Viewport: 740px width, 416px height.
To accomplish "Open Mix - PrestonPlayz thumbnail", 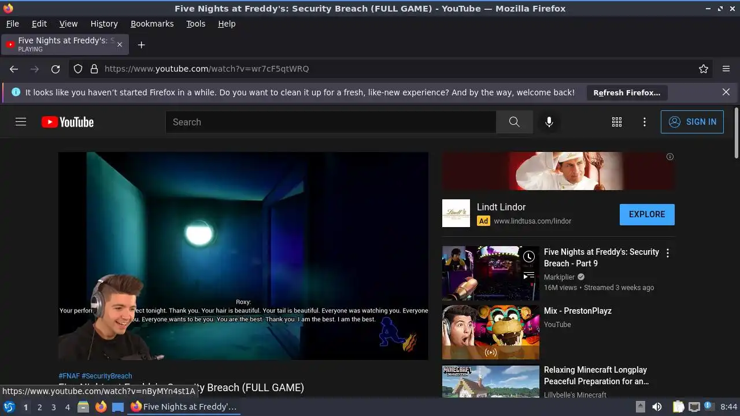I will [x=491, y=332].
